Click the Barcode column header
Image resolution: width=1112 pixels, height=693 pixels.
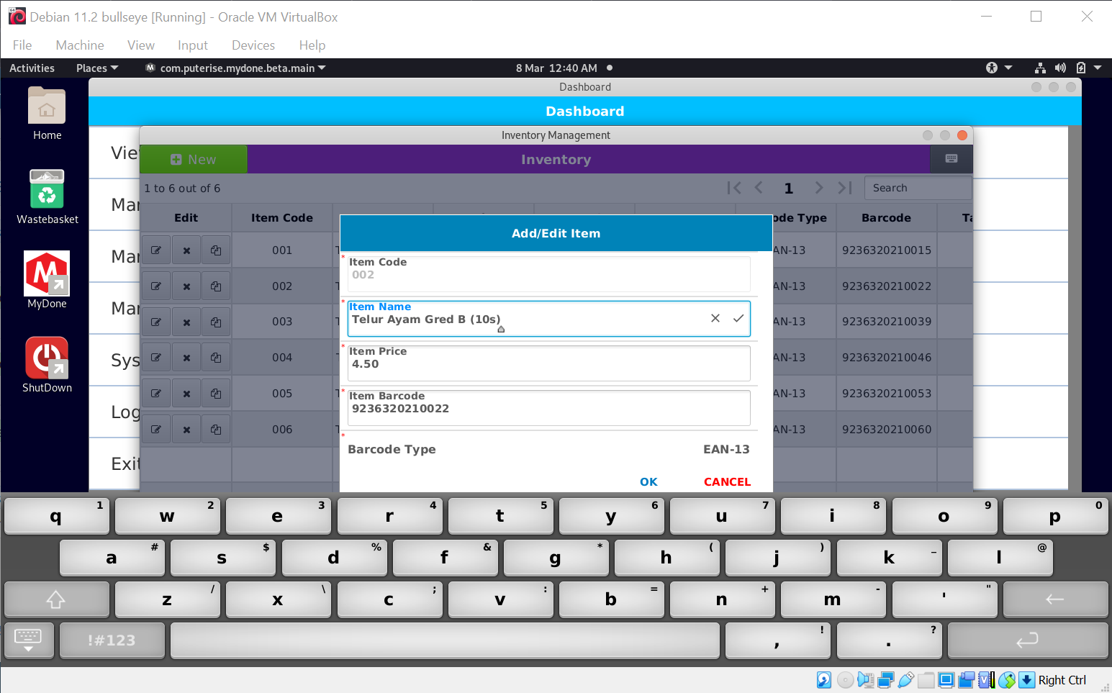point(887,218)
